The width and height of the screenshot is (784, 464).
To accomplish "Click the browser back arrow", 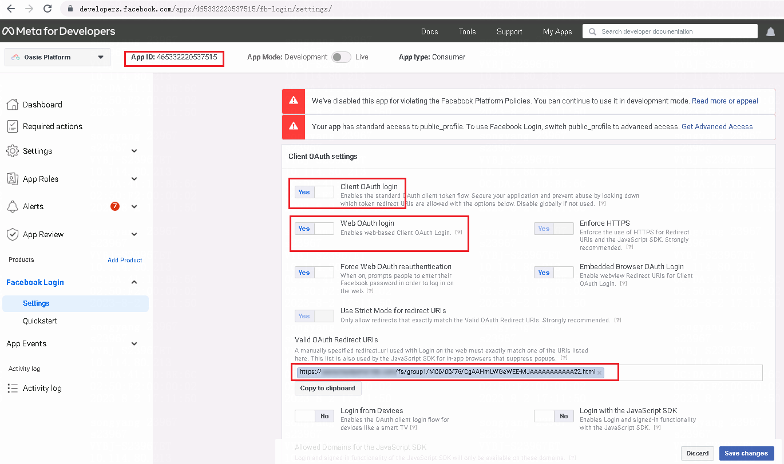I will click(11, 9).
